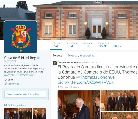Click the Tweet para Casa de S.M. el Rey field
The width and height of the screenshot is (138, 119).
[25, 94]
